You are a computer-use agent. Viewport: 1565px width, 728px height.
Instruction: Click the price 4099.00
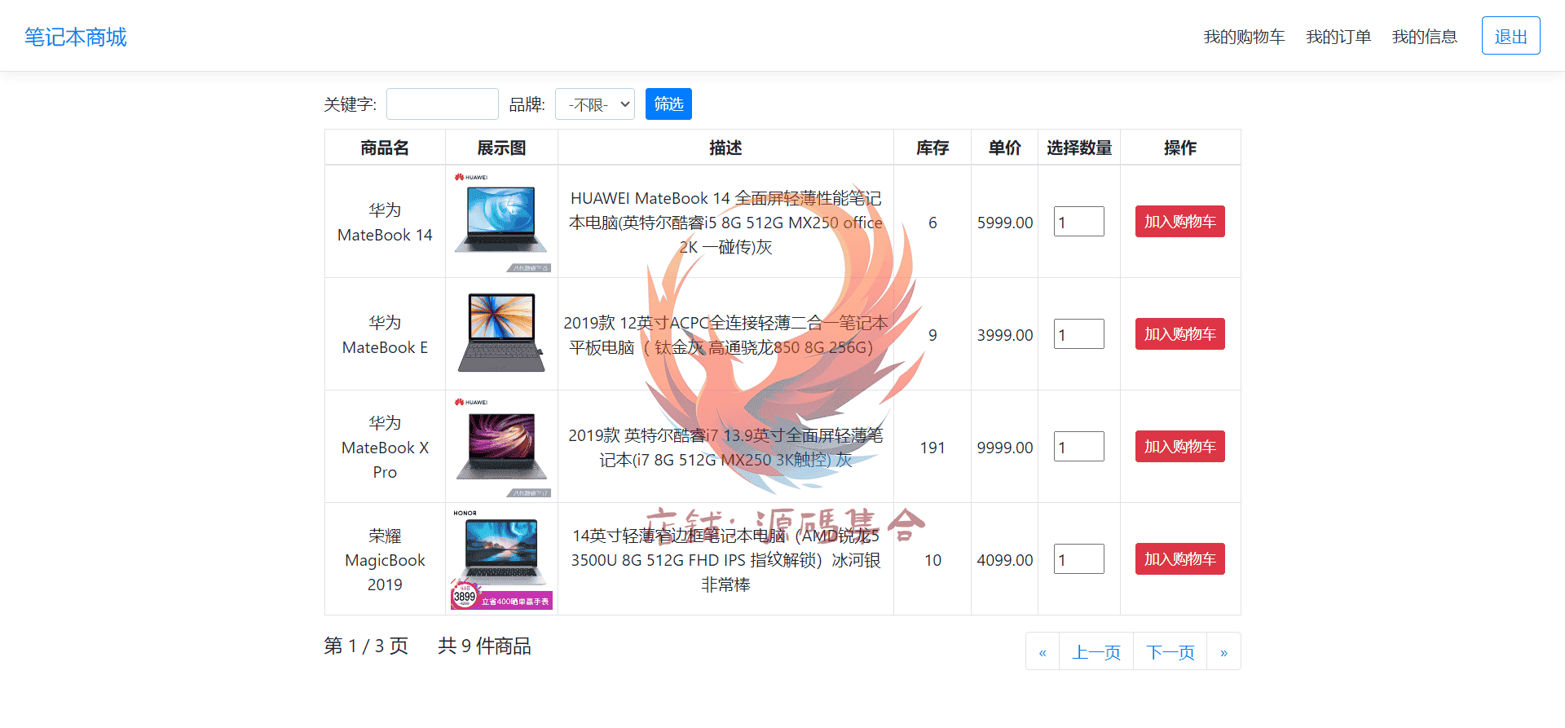coord(1005,560)
